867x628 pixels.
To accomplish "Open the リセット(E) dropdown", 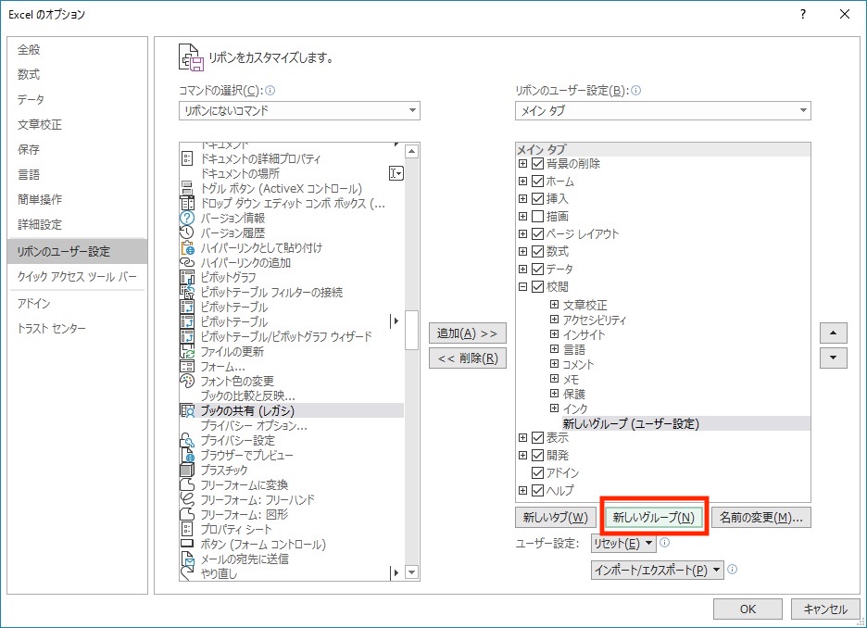I will click(623, 544).
